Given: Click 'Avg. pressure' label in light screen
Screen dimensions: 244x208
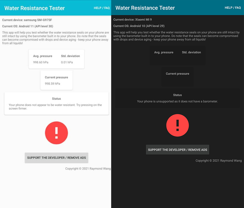Looking at the screenshot, I should (x=43, y=56).
